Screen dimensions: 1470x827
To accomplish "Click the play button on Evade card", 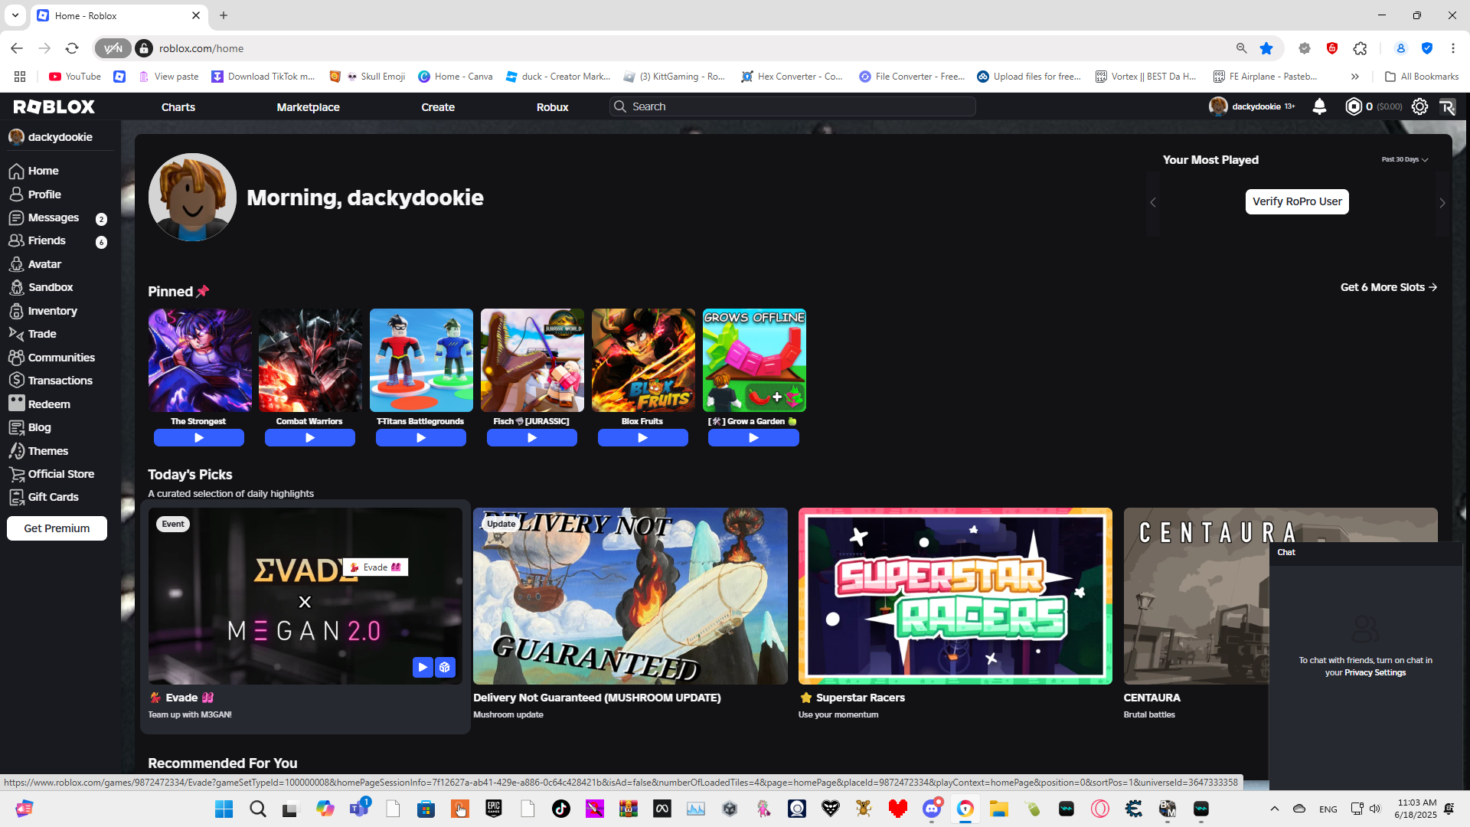I will point(423,667).
